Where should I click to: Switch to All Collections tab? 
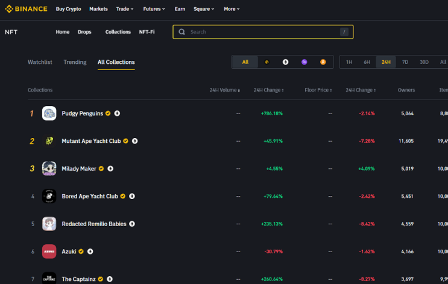pyautogui.click(x=116, y=62)
